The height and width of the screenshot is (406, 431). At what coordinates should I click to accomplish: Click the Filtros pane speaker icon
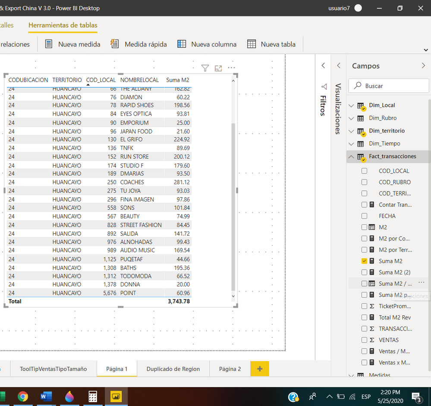[x=324, y=87]
